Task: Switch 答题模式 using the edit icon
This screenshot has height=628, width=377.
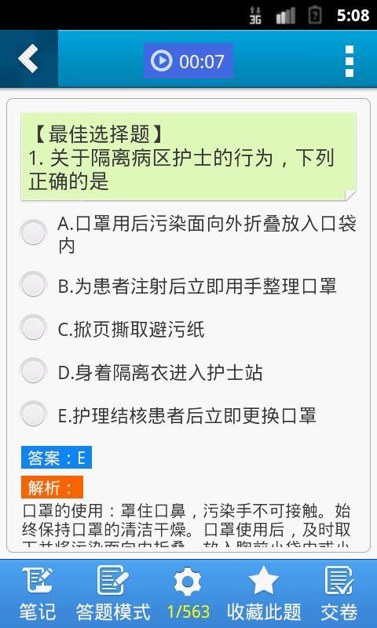Action: [113, 581]
